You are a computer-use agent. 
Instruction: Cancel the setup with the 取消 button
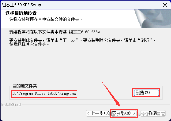pyautogui.click(x=153, y=113)
